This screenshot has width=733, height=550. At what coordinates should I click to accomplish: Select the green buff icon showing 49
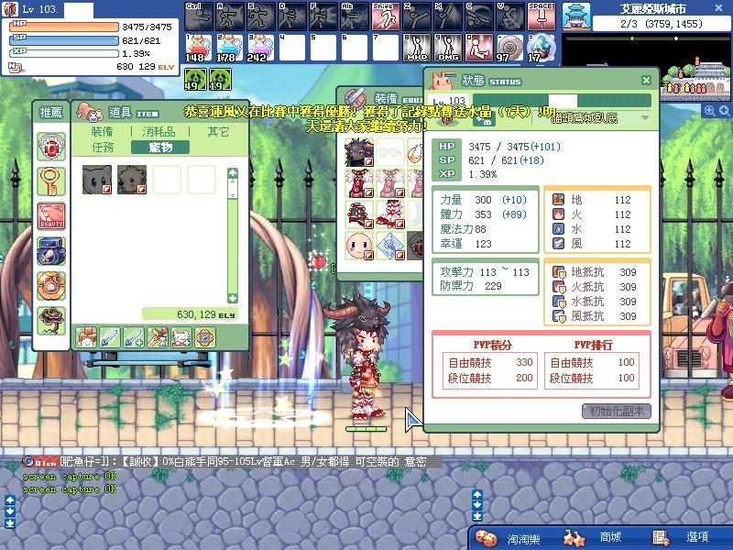click(195, 79)
